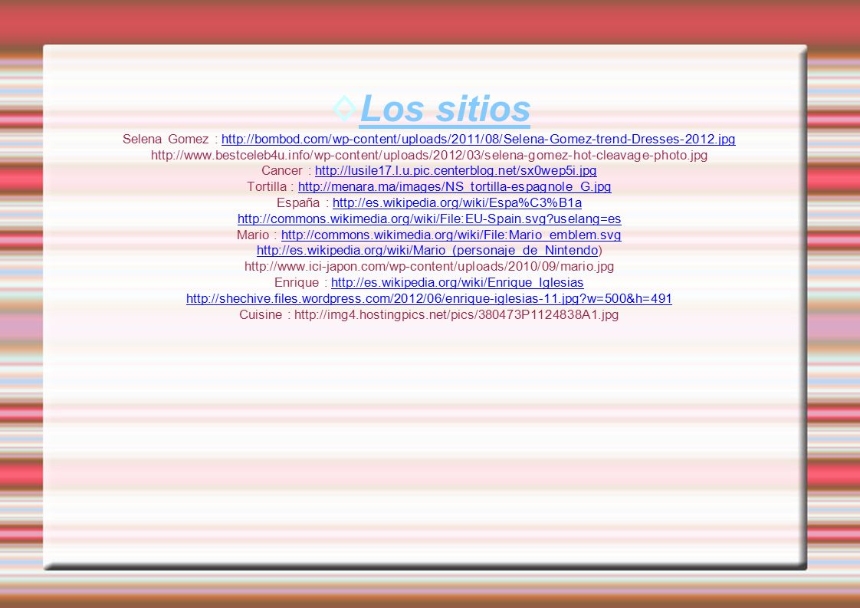Follow the menara.ma tortilla espagnole link
This screenshot has height=608, width=860.
tap(455, 187)
